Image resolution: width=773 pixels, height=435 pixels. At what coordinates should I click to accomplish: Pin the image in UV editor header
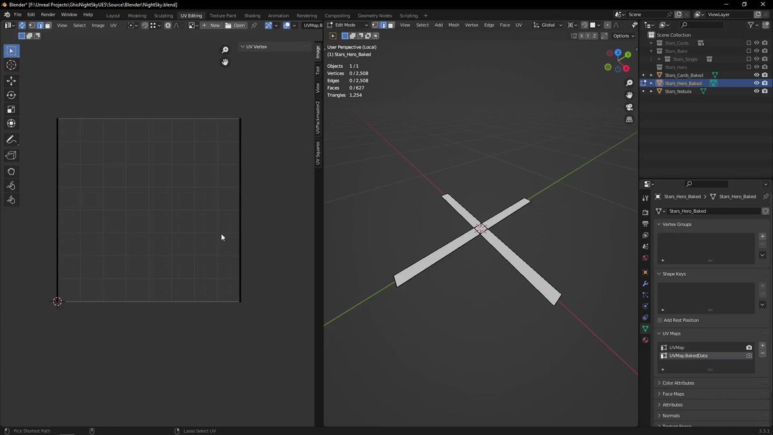[x=254, y=25]
